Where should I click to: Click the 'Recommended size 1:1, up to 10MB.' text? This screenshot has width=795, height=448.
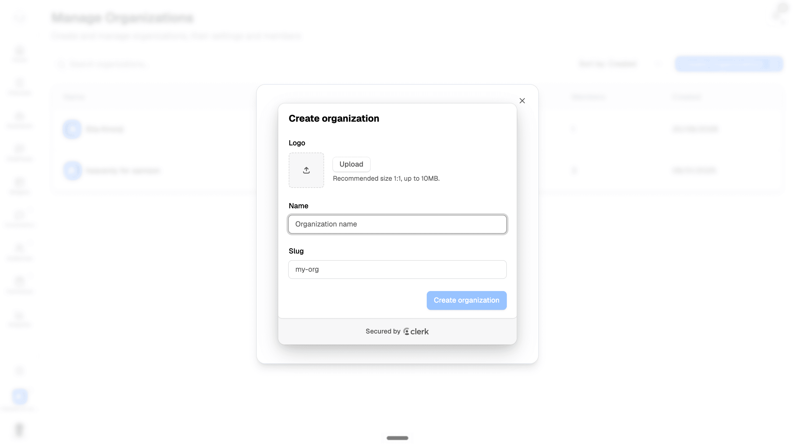tap(386, 178)
